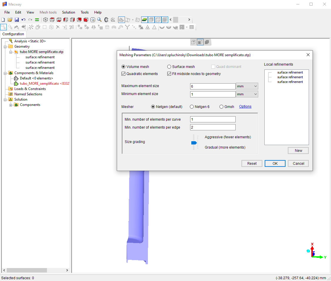Click the shaded geometry view icon above model
Image resolution: width=331 pixels, height=281 pixels.
pyautogui.click(x=200, y=42)
